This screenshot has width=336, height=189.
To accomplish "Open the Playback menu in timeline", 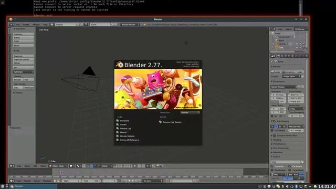I will (x=47, y=181).
